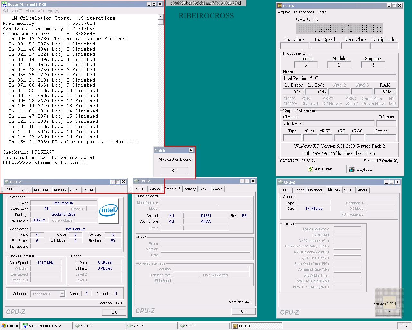Switch to Cache tab in left CPU-Z
Image resolution: width=412 pixels, height=330 pixels.
[x=25, y=190]
